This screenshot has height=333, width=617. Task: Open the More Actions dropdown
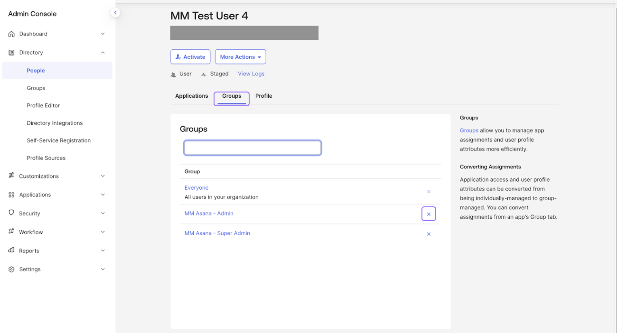(240, 57)
